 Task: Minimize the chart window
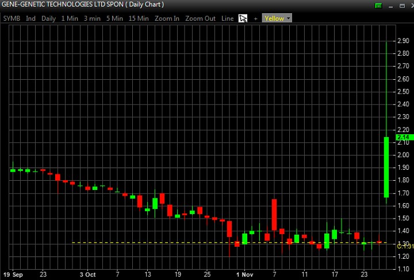(391, 6)
